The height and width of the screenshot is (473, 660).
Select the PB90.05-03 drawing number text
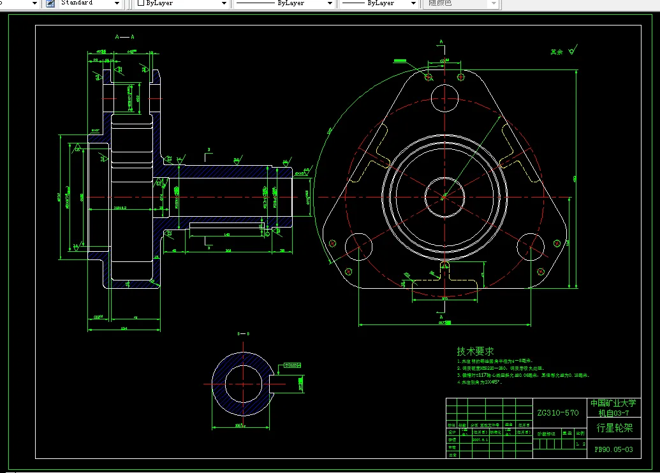coord(613,449)
